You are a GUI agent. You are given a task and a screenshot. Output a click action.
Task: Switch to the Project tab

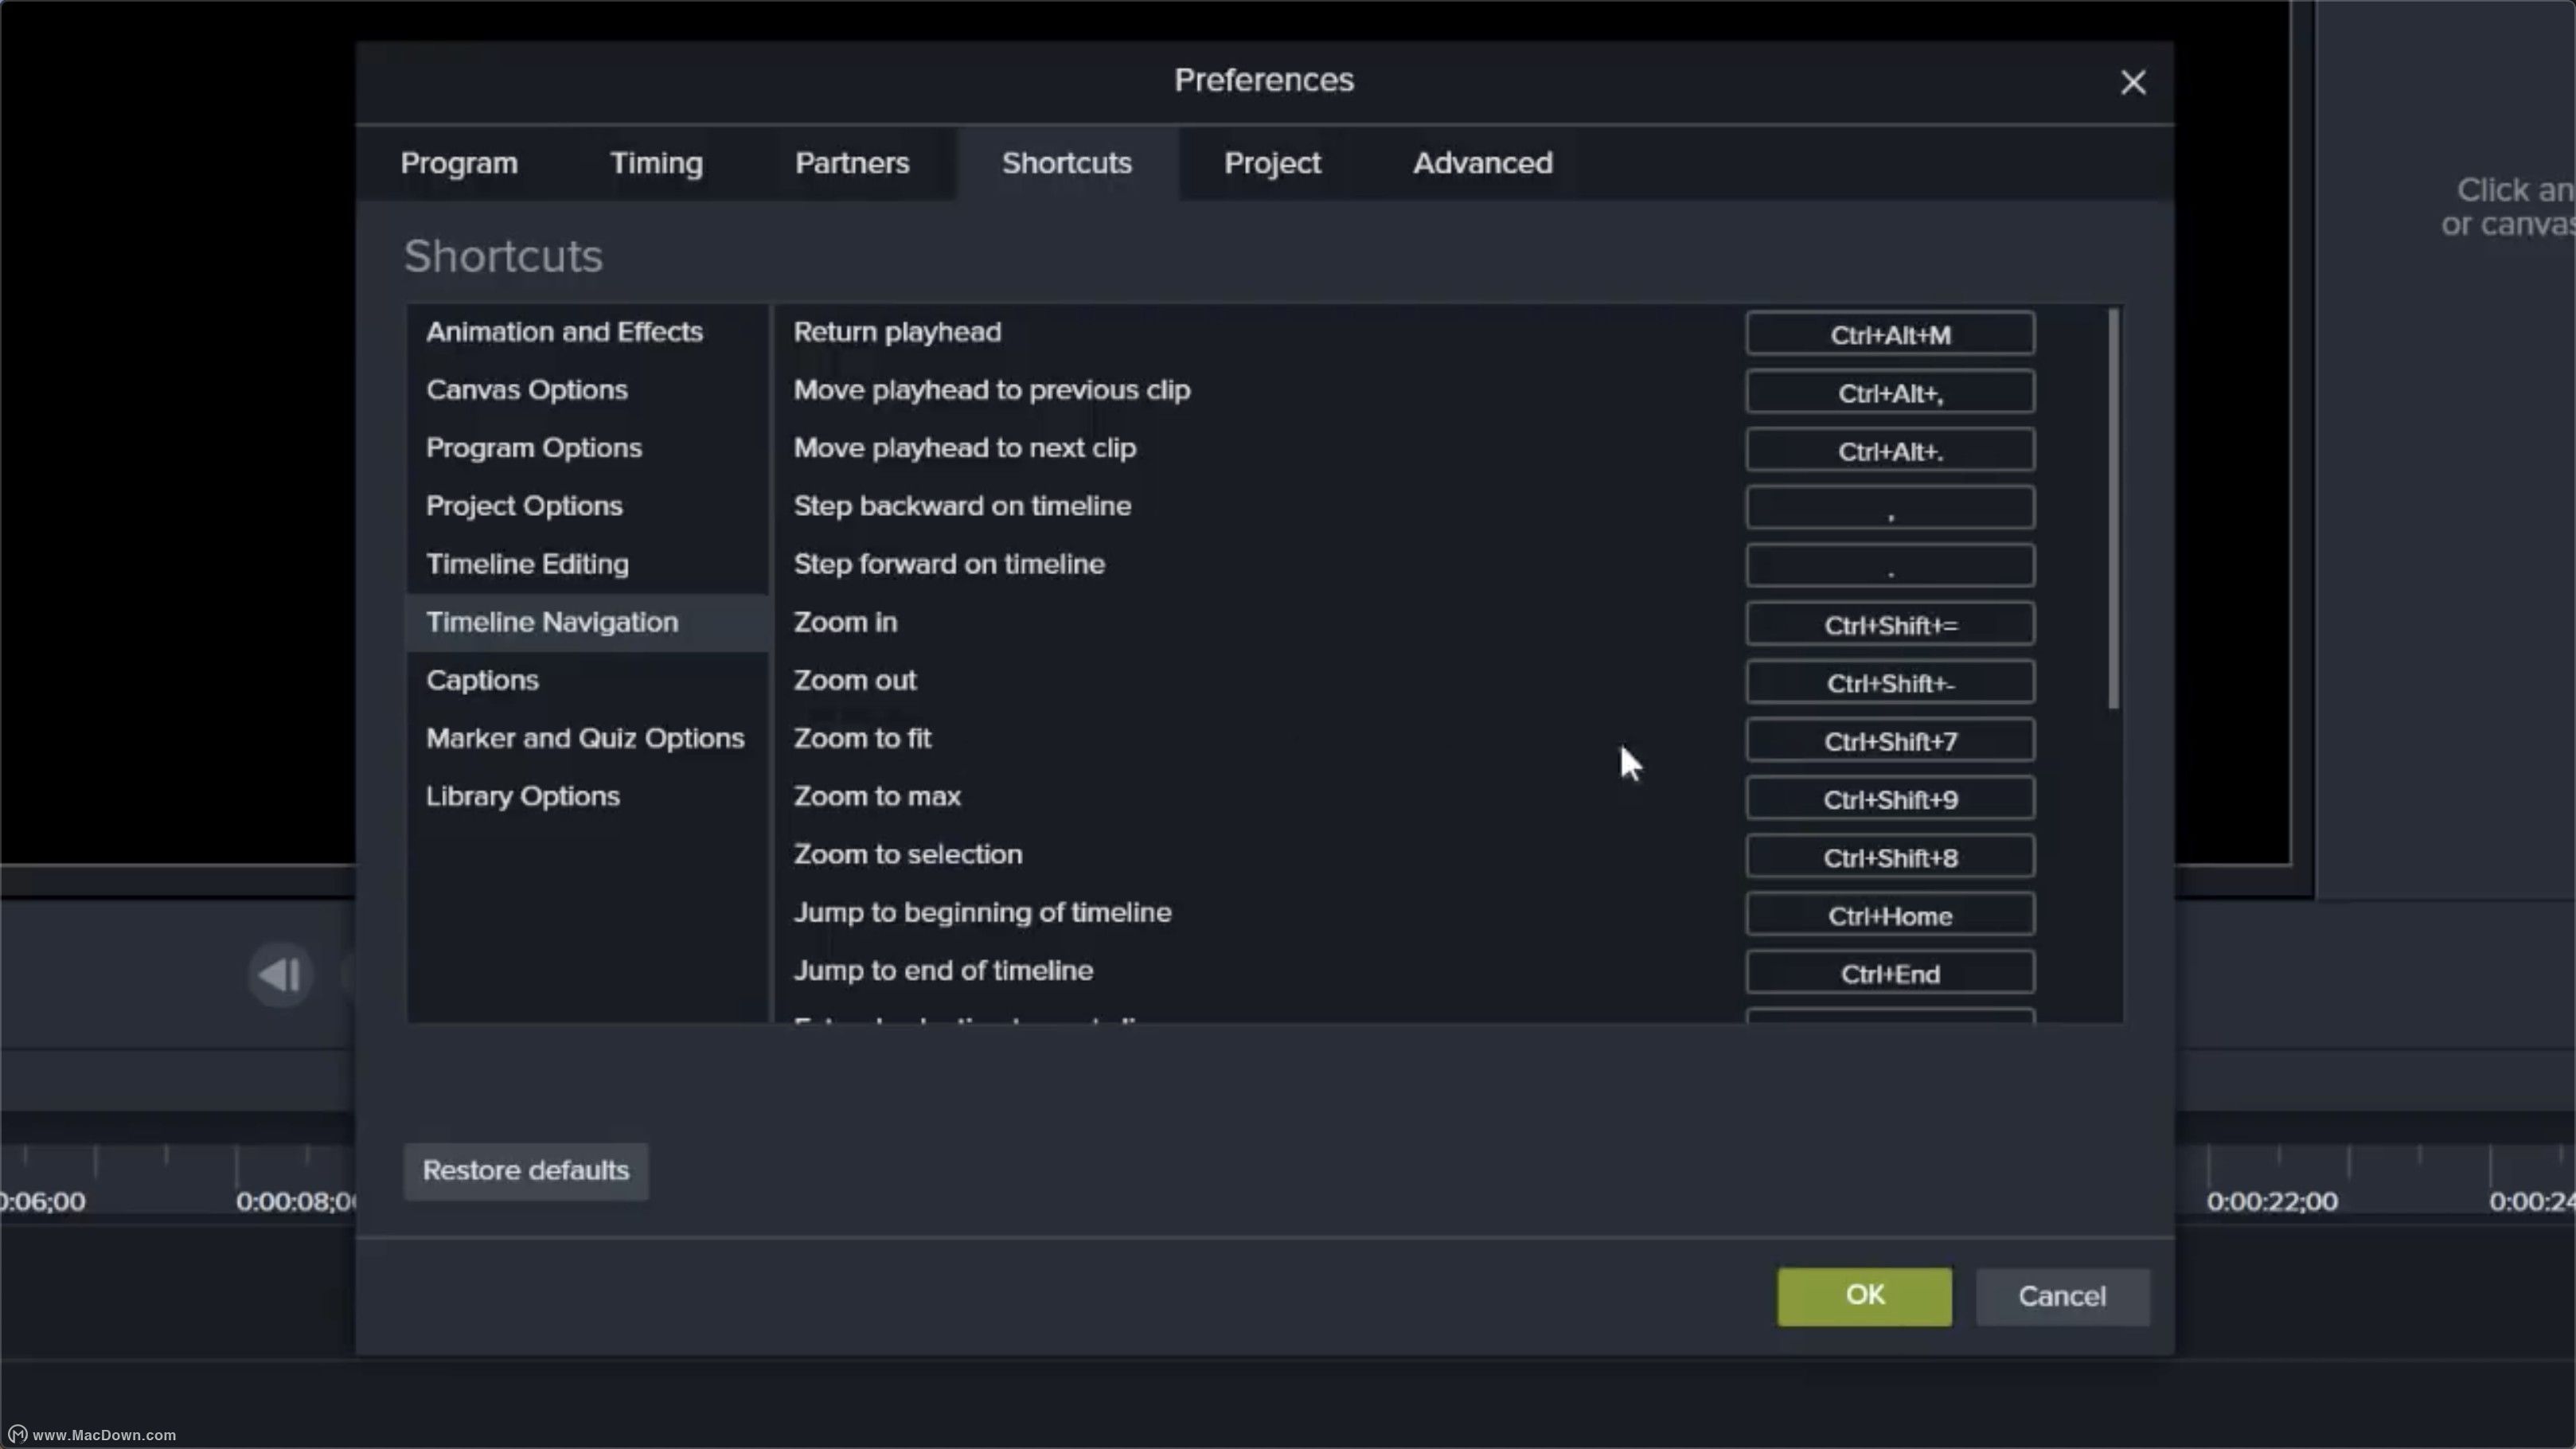1272,163
